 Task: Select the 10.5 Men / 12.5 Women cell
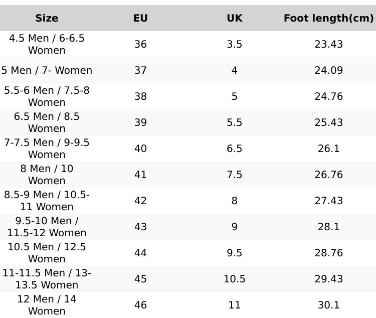pos(47,253)
